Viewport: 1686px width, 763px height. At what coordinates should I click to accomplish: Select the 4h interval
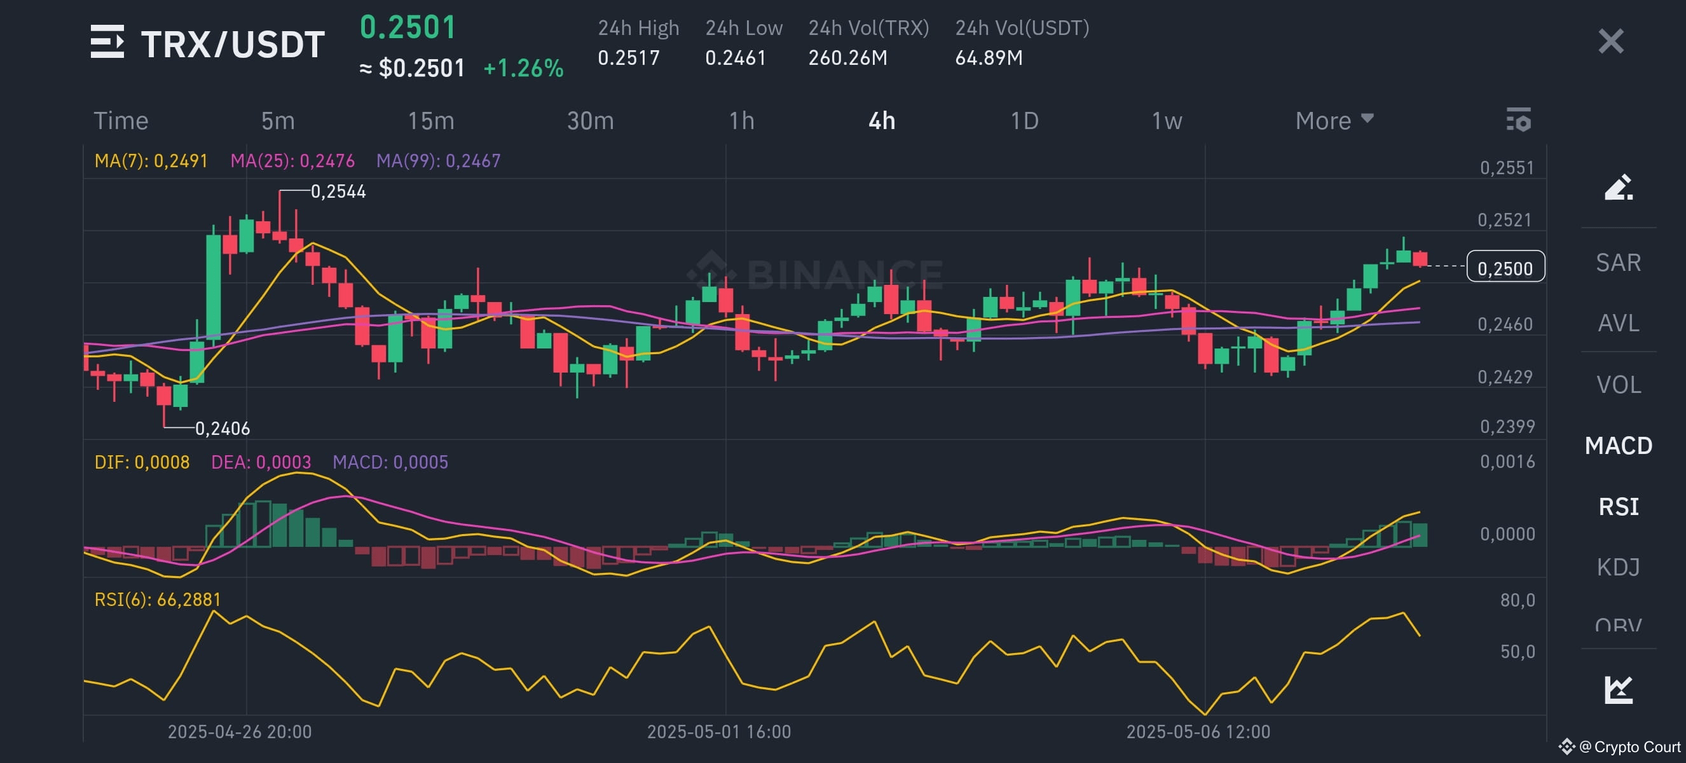tap(882, 121)
